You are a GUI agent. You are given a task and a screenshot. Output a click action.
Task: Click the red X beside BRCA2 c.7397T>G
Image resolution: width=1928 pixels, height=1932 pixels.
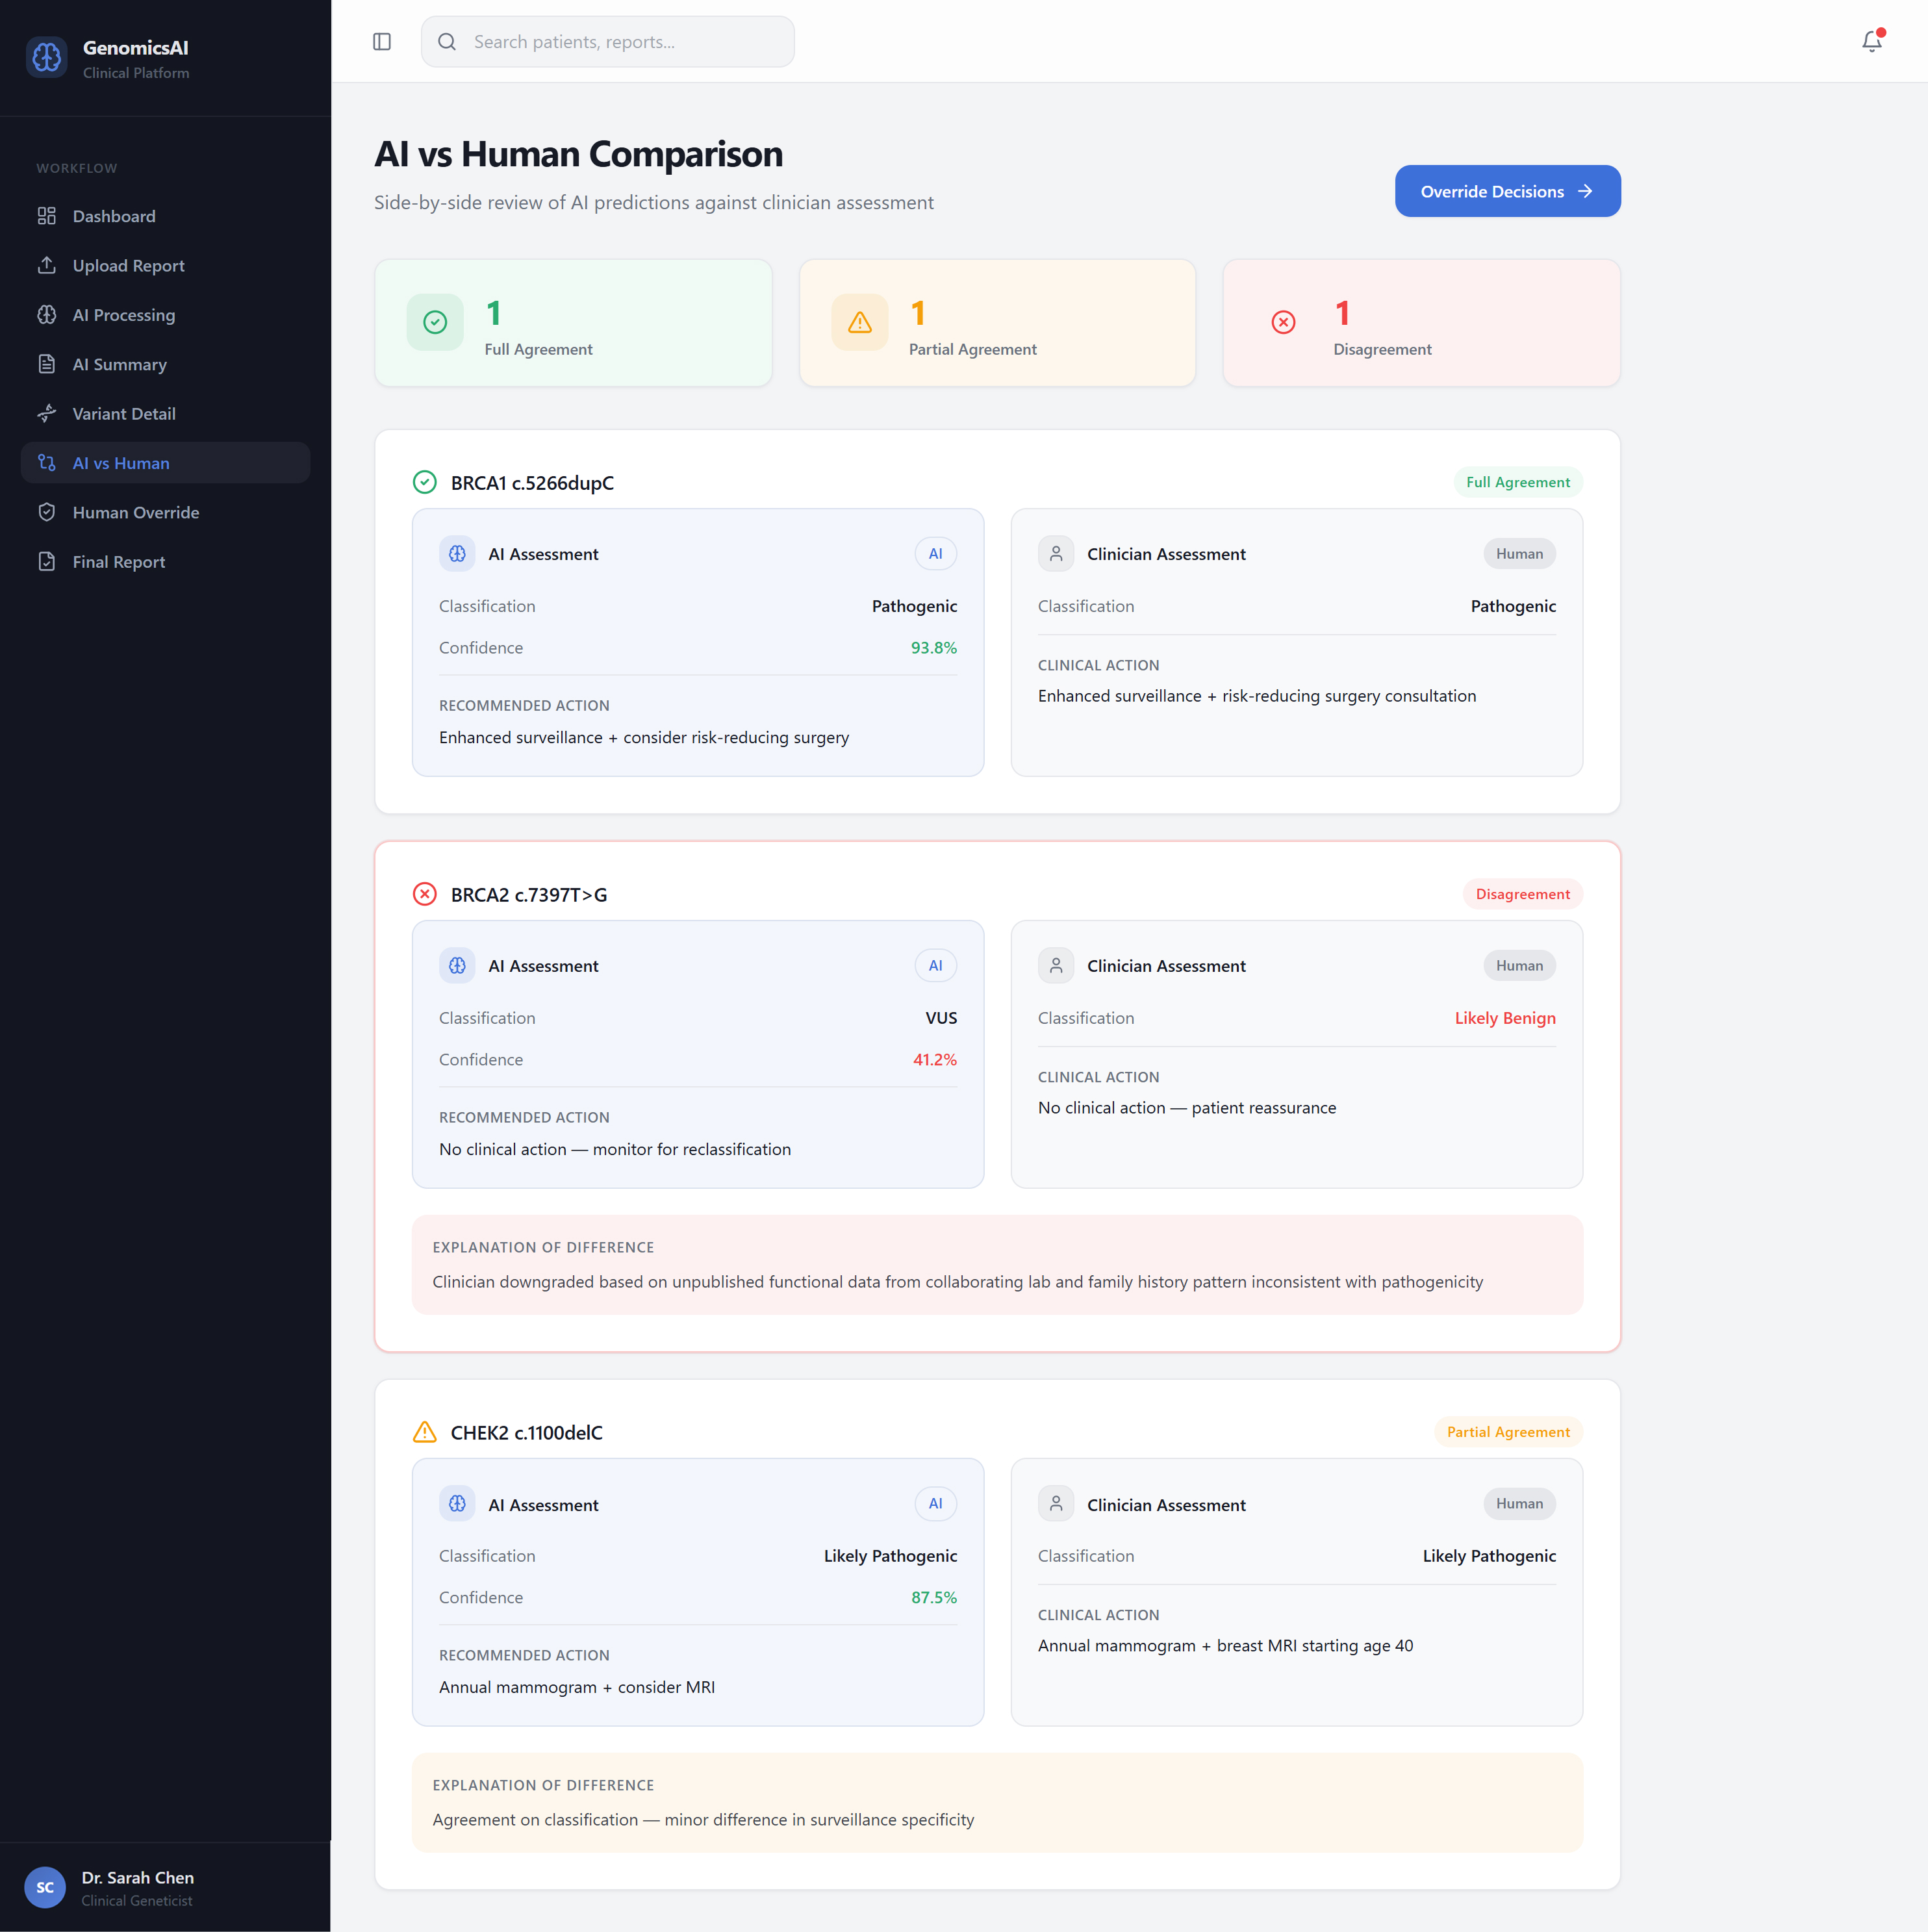click(x=425, y=894)
